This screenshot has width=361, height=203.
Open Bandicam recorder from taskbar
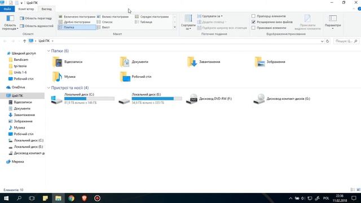click(97, 198)
